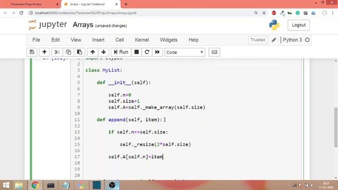The width and height of the screenshot is (338, 190).
Task: Click 'def __init__(self):' line
Action: pos(124,82)
